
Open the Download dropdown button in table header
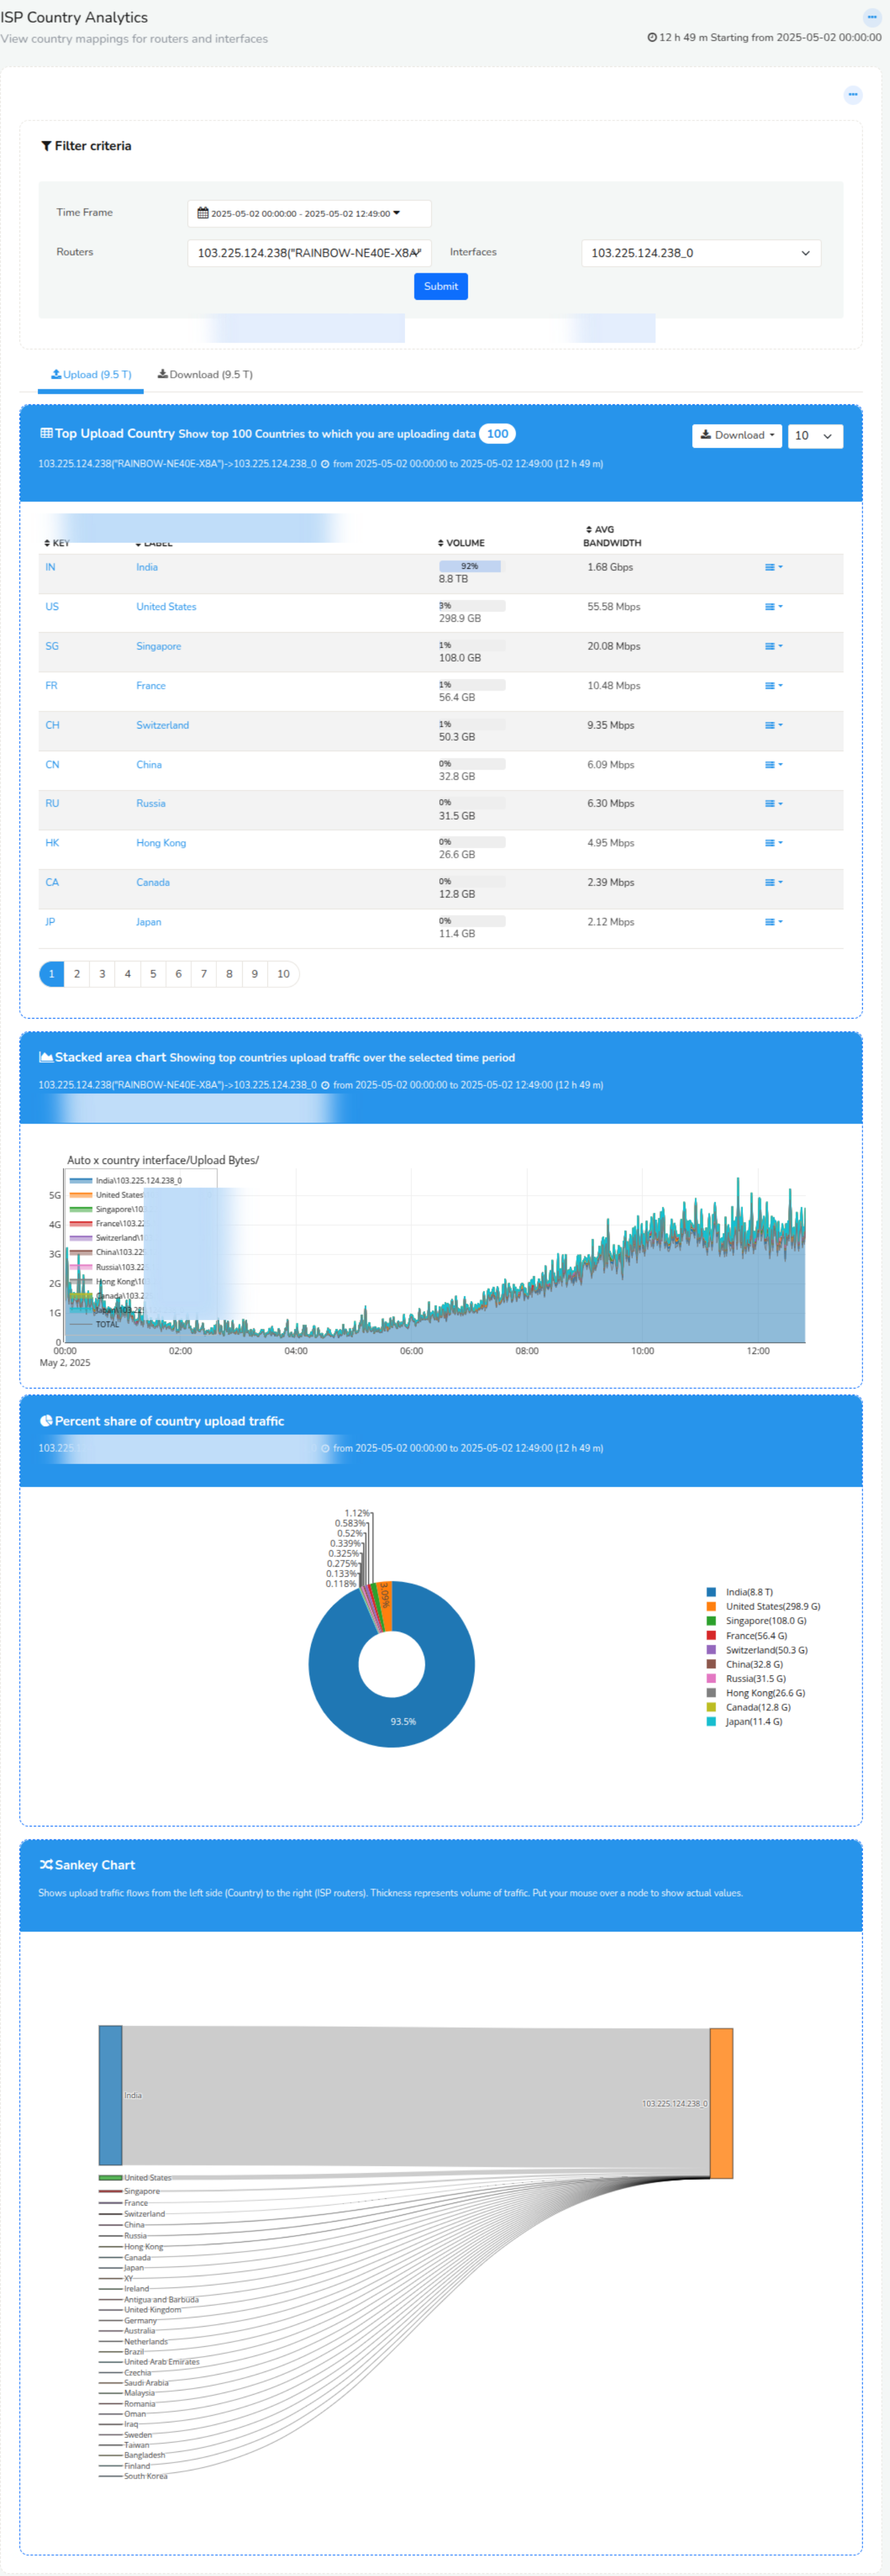(x=737, y=435)
